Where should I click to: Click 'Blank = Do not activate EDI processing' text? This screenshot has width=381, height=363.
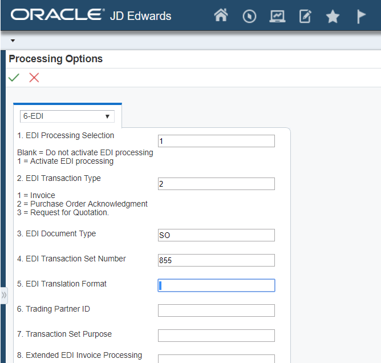85,152
